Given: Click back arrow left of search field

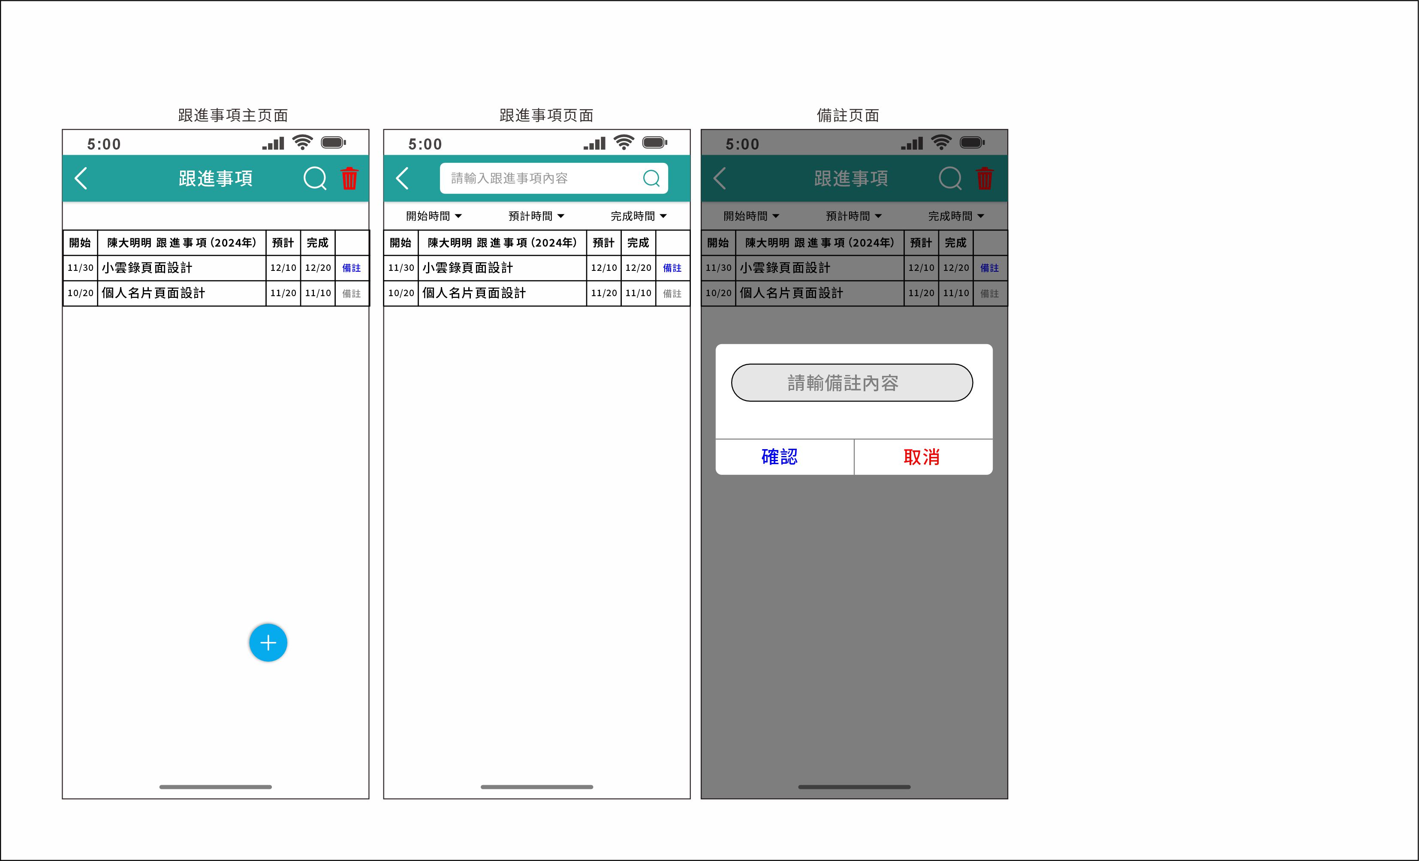Looking at the screenshot, I should coord(403,178).
